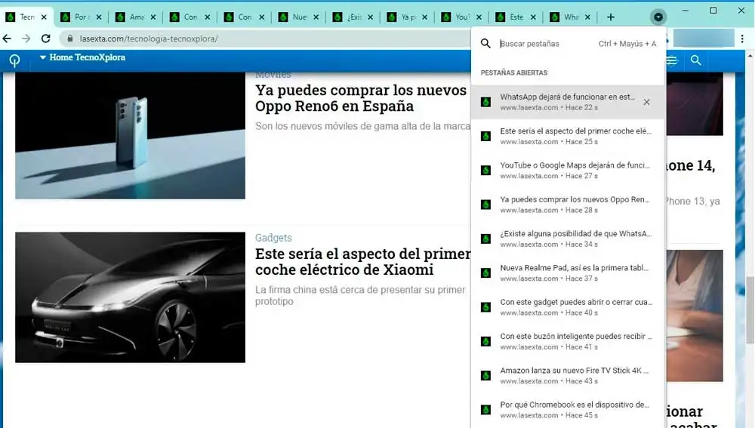Open Chrome three-dot menu

[742, 38]
